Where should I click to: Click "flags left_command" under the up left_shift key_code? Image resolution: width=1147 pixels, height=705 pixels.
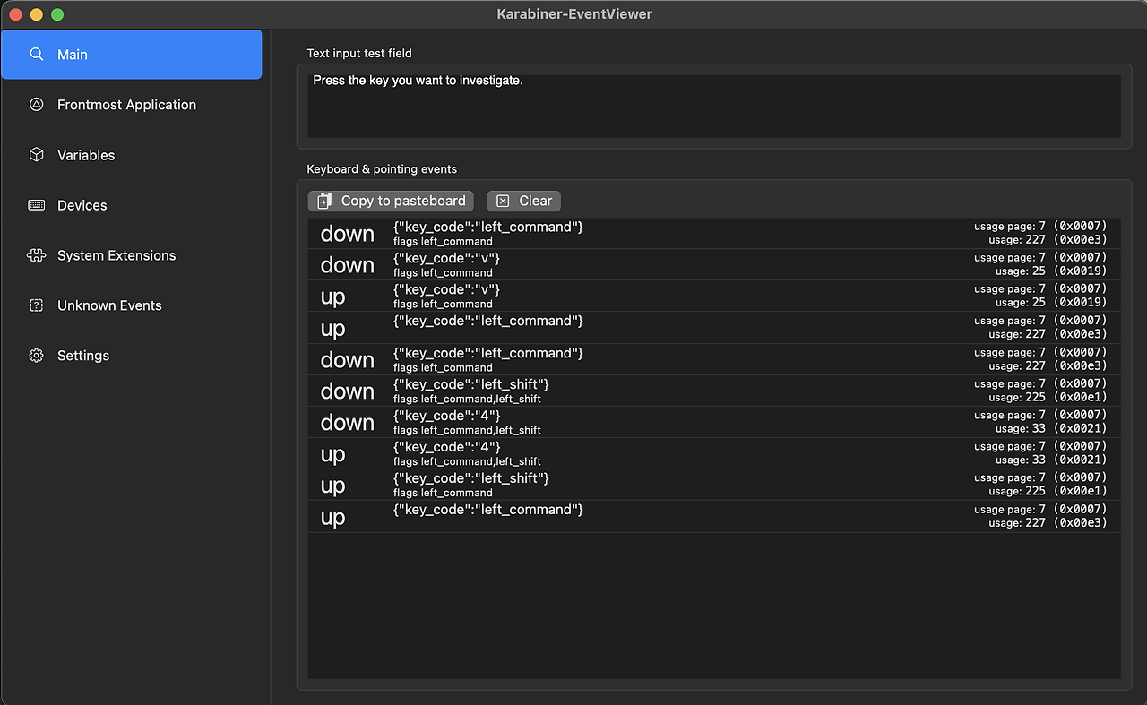coord(443,493)
